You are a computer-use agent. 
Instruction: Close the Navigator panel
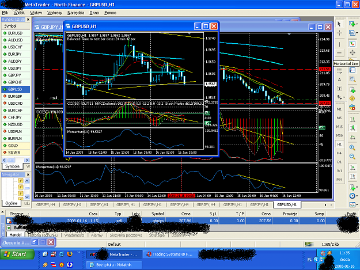(28, 174)
